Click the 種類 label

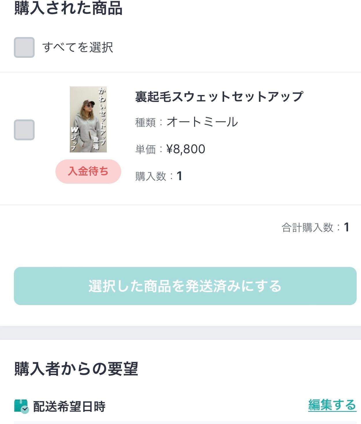145,122
